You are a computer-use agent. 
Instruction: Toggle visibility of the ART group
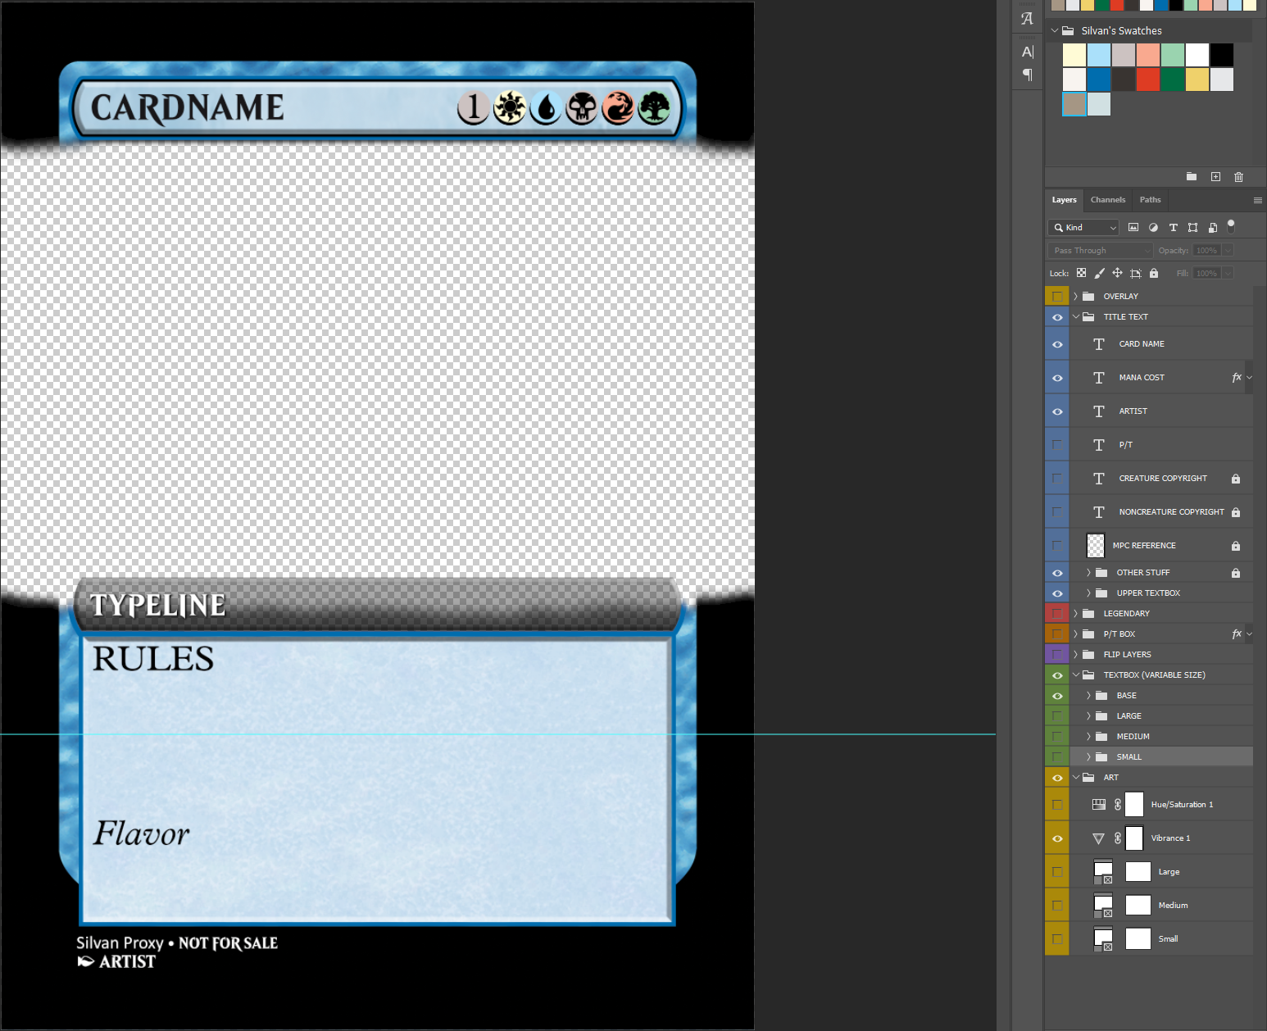[1056, 777]
